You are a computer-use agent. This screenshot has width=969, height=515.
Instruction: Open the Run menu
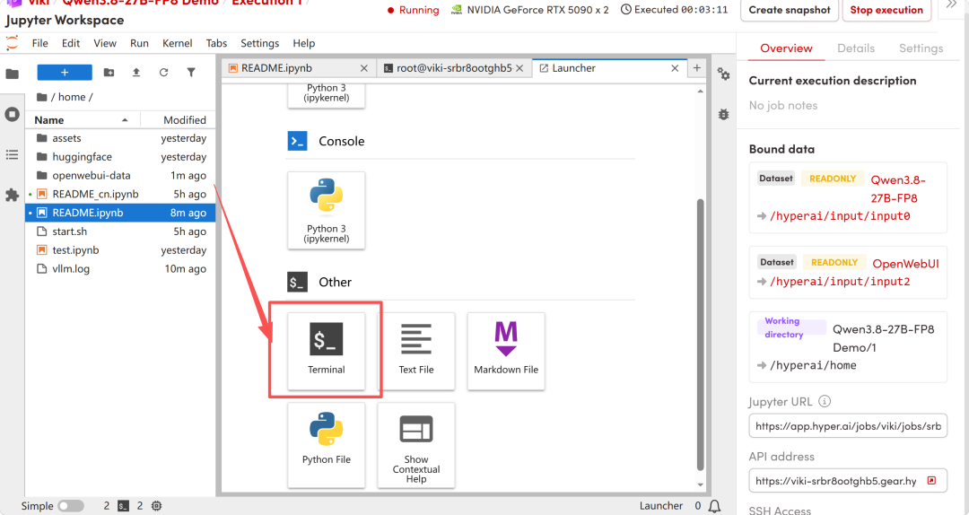(x=139, y=43)
